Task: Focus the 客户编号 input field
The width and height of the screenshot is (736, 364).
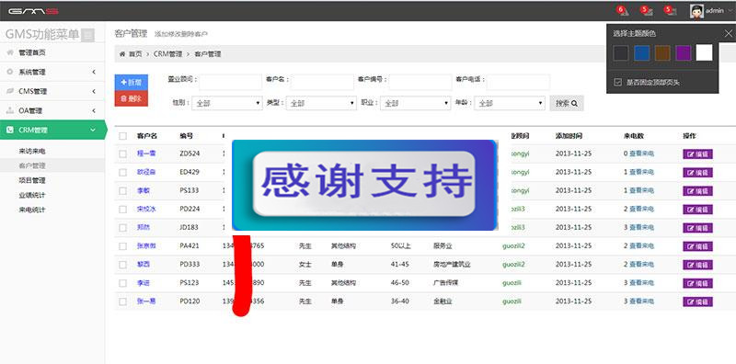Action: pyautogui.click(x=420, y=82)
